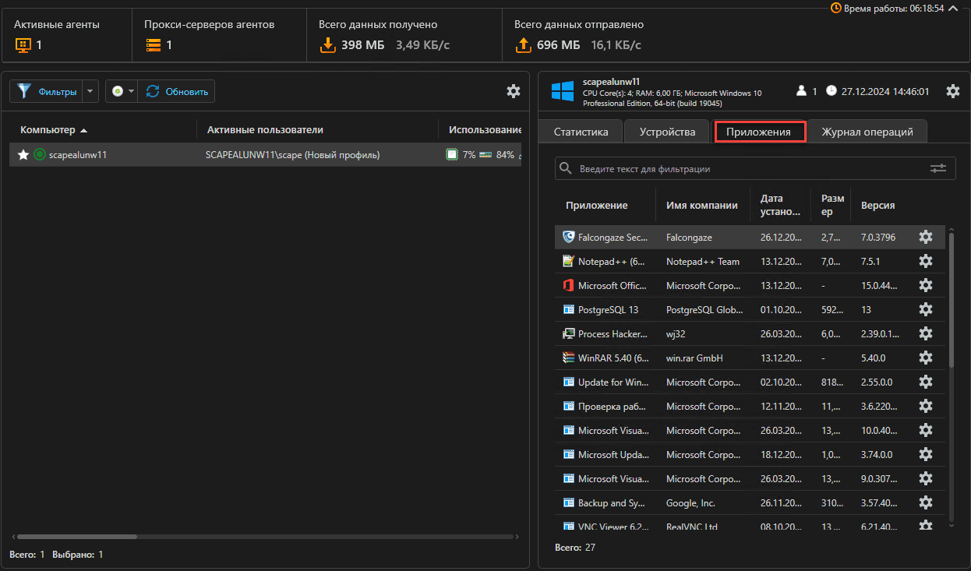Switch to the Устройства tab
Viewport: 971px width, 571px height.
(x=667, y=132)
